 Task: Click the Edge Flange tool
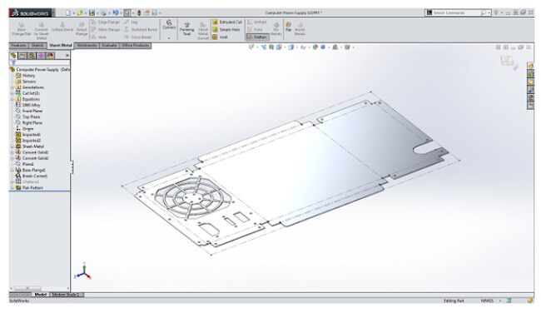point(105,22)
